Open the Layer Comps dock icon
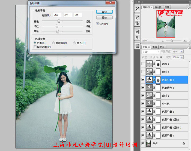The height and width of the screenshot is (151, 191). pos(137,46)
